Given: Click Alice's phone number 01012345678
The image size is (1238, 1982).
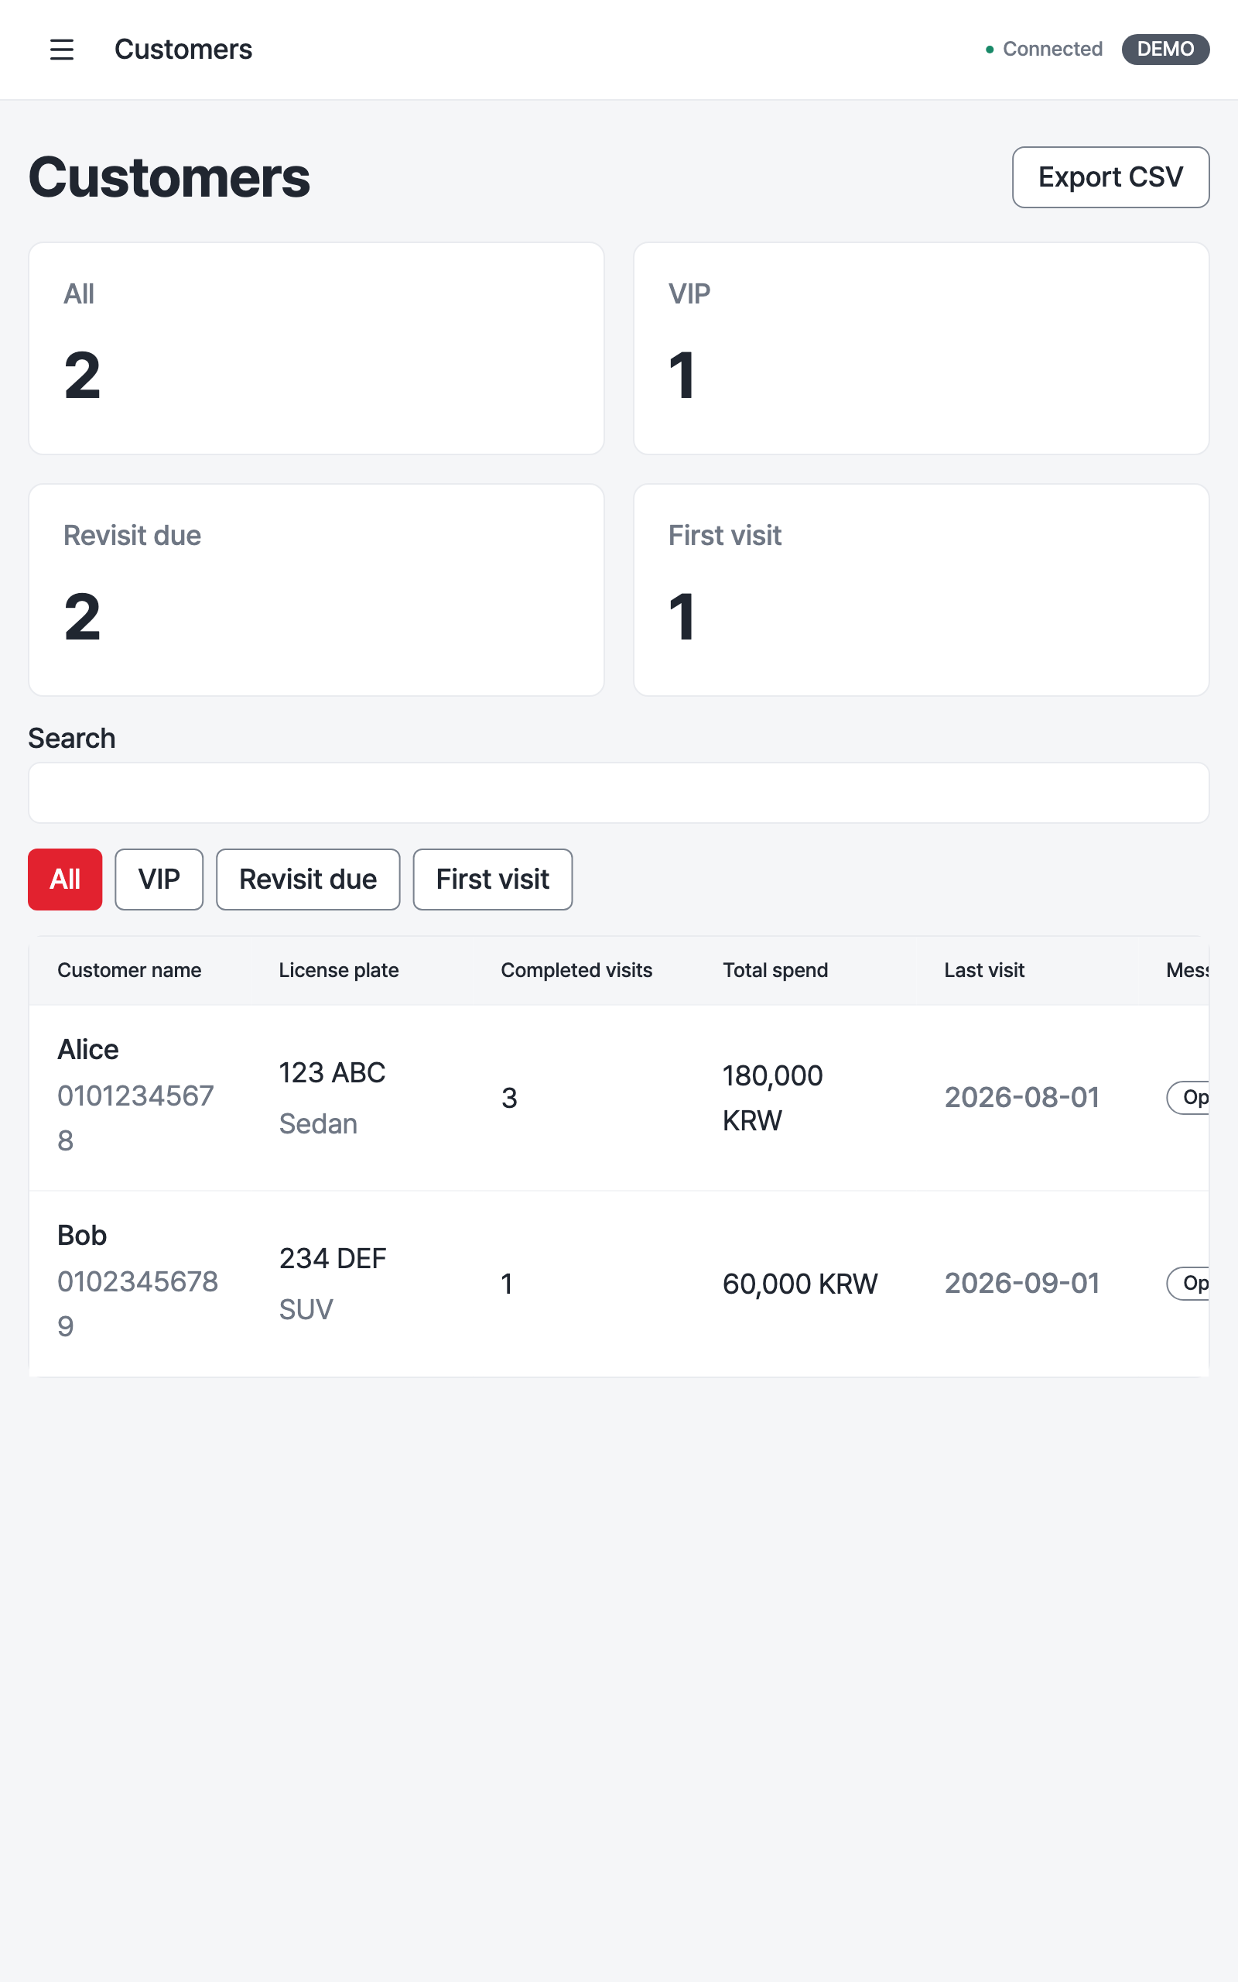Looking at the screenshot, I should coord(136,1118).
